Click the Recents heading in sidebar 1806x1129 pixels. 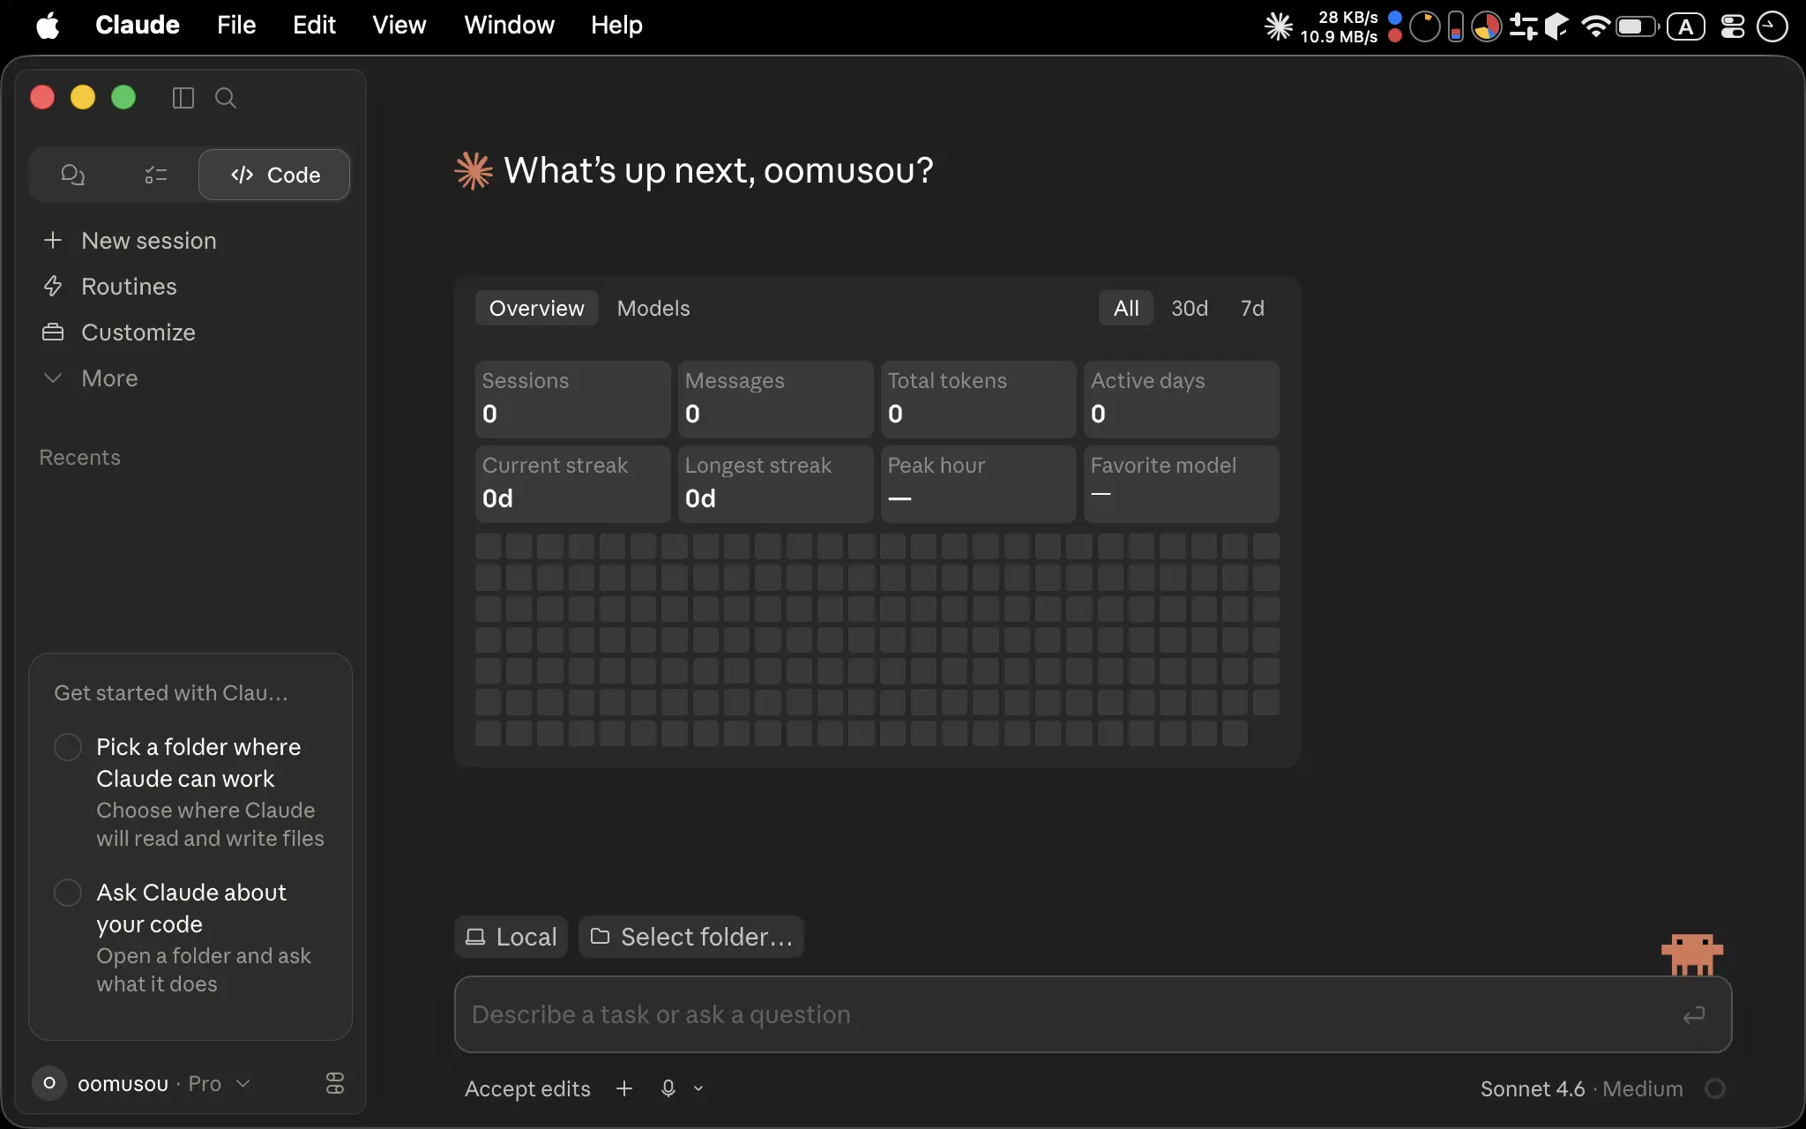[79, 458]
